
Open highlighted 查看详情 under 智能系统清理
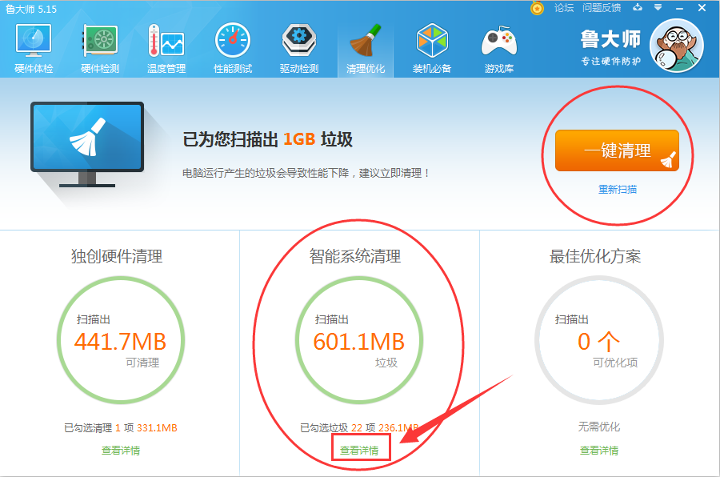point(360,448)
